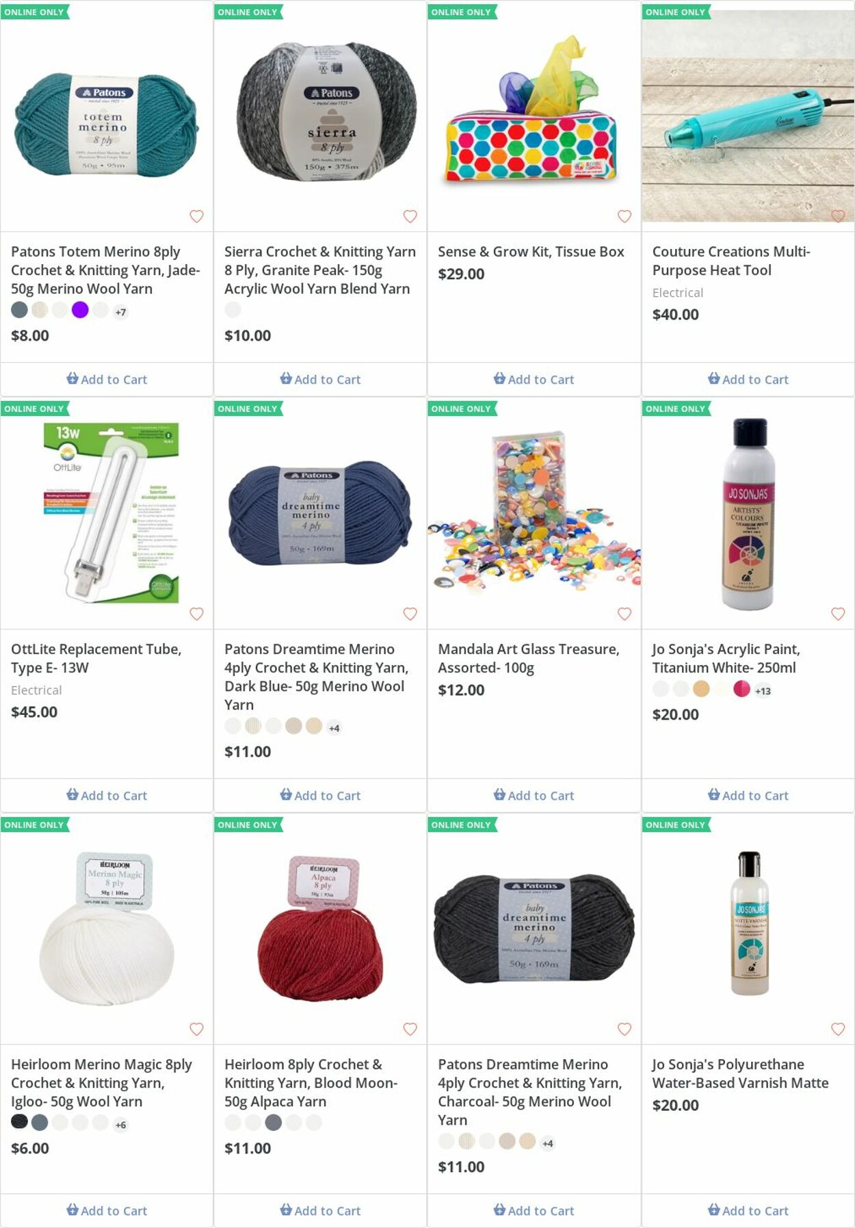Add Sense & Grow Kit to wishlist
The height and width of the screenshot is (1228, 855).
pyautogui.click(x=624, y=216)
